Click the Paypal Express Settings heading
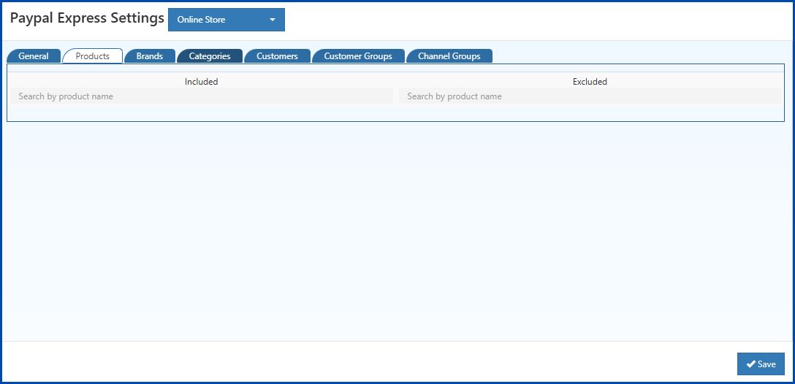 pos(87,18)
